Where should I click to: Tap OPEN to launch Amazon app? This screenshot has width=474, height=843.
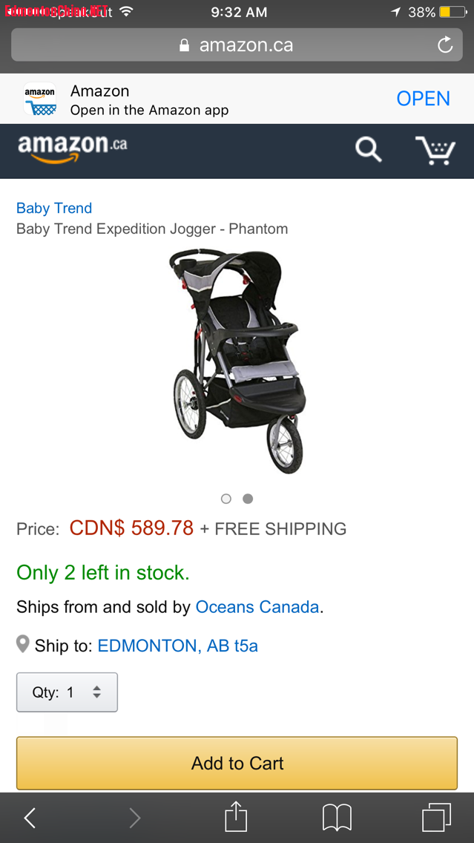coord(423,99)
